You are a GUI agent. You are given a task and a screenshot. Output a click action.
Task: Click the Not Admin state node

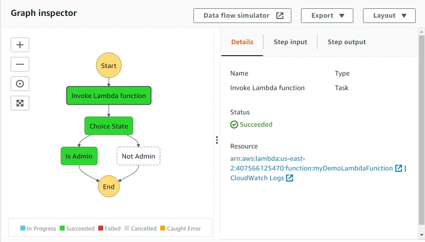(138, 156)
